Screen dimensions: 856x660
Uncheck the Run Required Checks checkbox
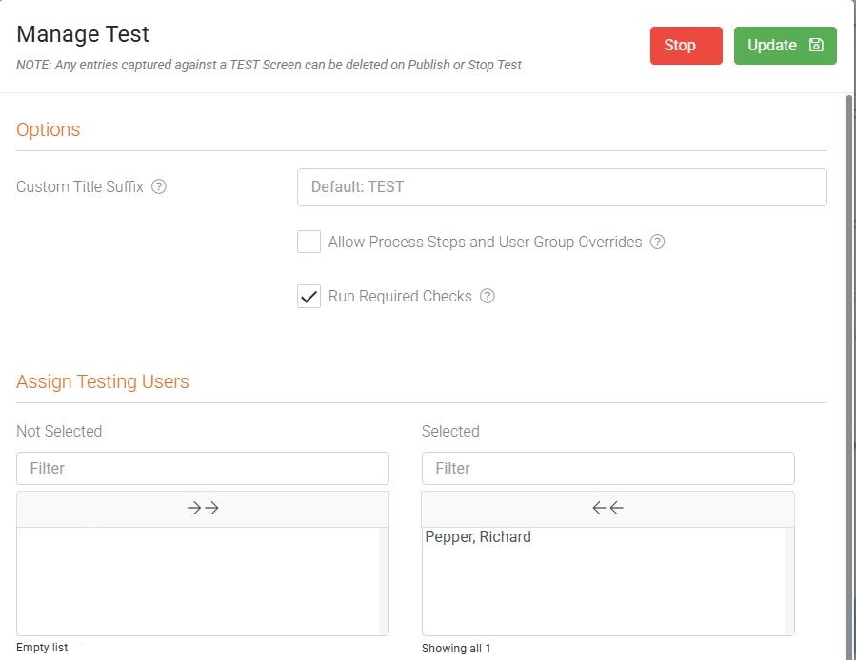309,296
